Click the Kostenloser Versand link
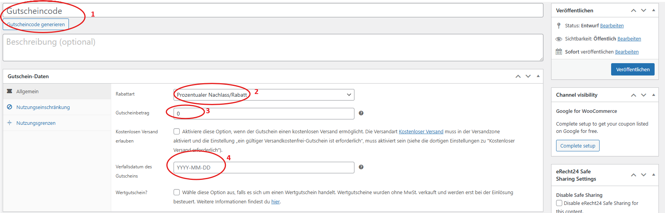Screen dimensions: 665x213 click(x=421, y=132)
